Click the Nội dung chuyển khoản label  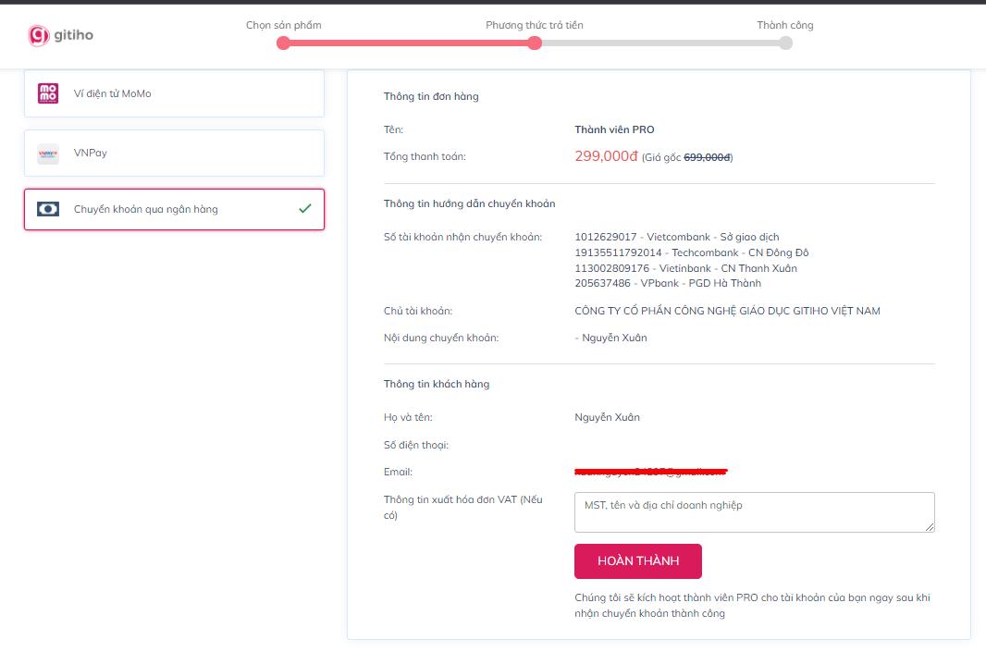coord(441,338)
